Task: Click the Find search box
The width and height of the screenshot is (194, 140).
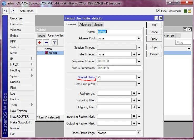Action: [x=183, y=42]
